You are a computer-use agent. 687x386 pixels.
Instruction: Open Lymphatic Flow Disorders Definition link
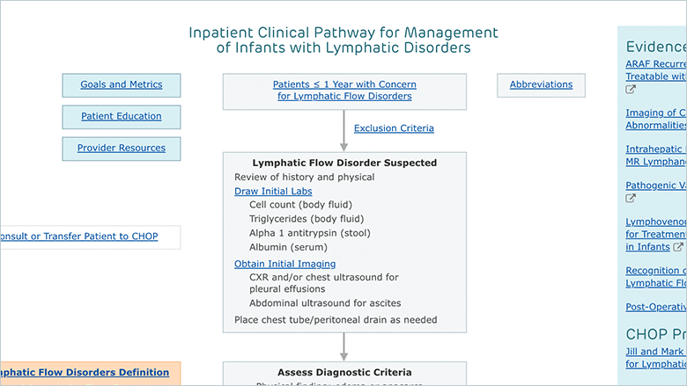pos(85,372)
